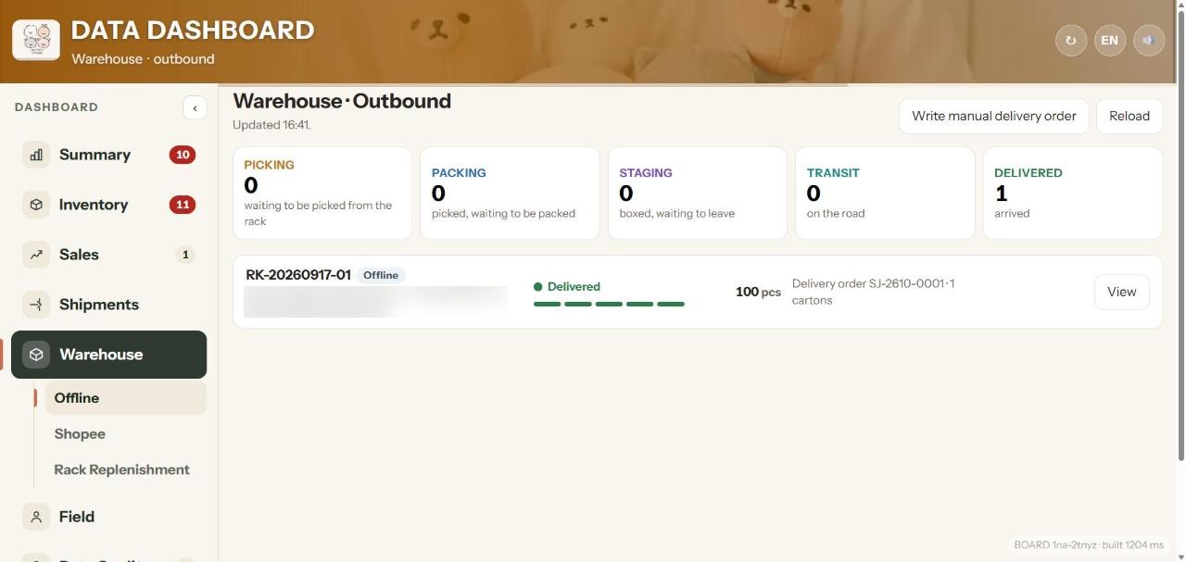Click the DATA DASHBOARD title
Screen dimensions: 1186x562
[193, 30]
